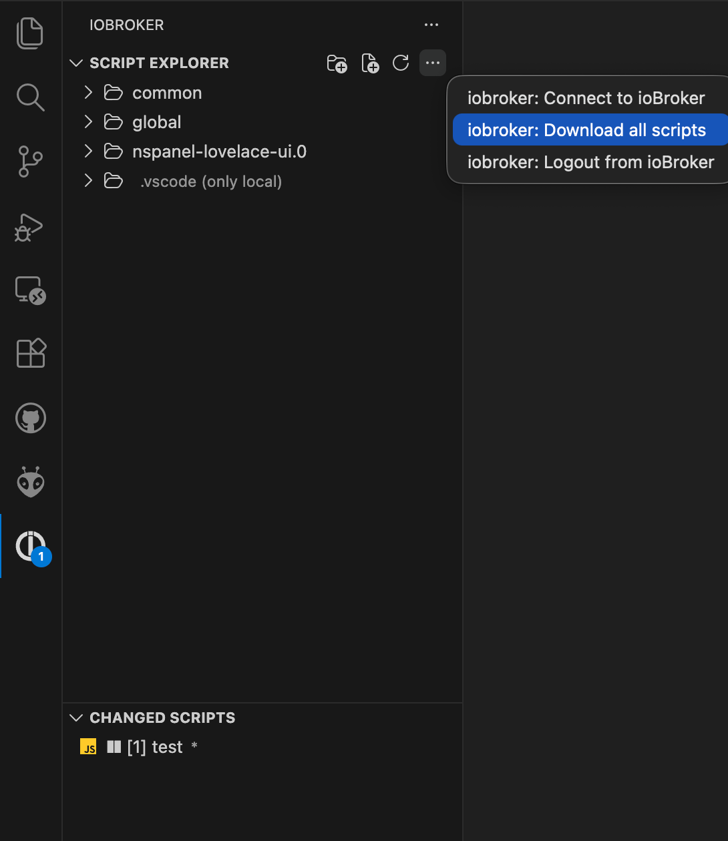Open Extensions marketplace view

[x=30, y=353]
